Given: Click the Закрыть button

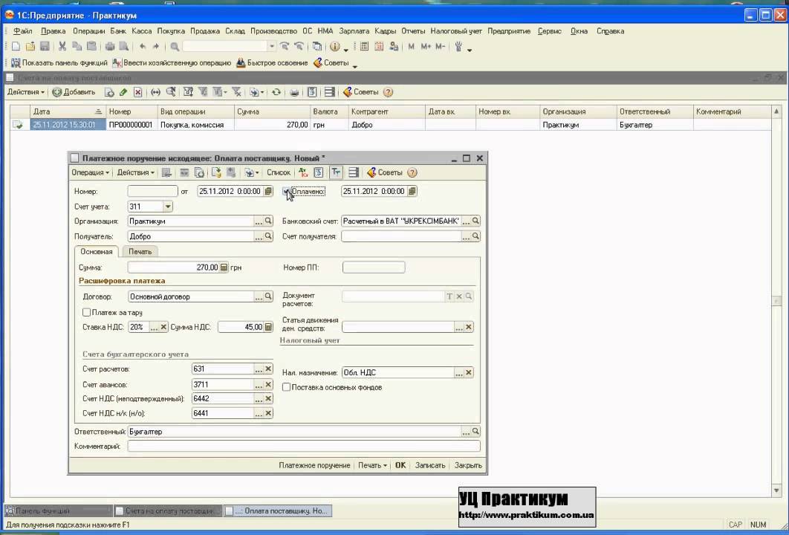Looking at the screenshot, I should 468,466.
